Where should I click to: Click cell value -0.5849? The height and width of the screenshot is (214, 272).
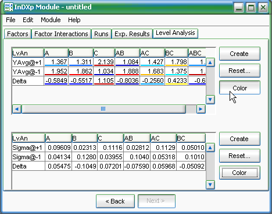tap(56, 81)
